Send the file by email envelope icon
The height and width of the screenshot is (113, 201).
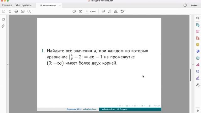[23, 11]
